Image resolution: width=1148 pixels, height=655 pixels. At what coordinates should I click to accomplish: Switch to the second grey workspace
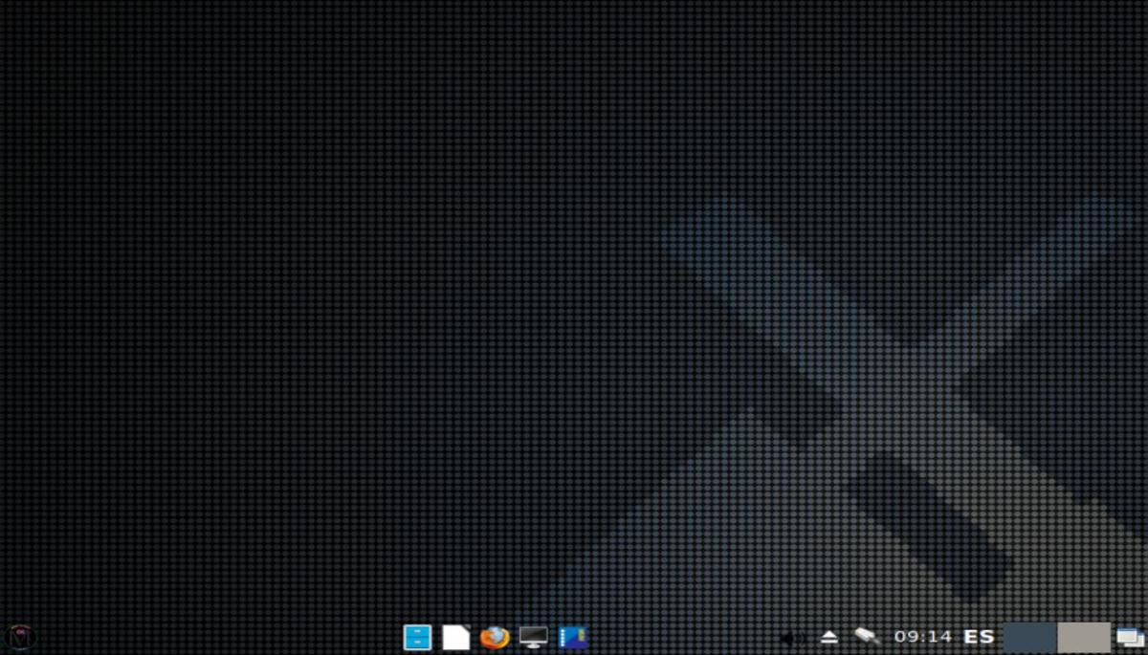click(x=1083, y=637)
